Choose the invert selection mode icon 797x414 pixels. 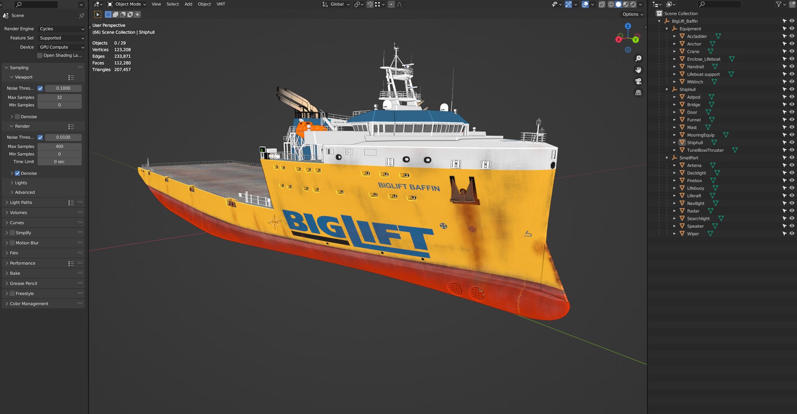coord(130,15)
